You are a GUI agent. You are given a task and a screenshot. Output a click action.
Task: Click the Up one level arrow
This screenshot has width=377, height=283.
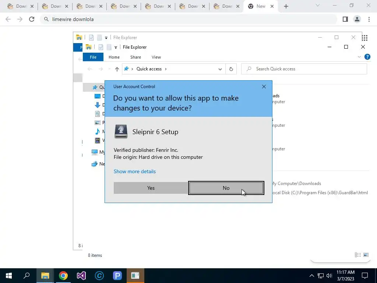coord(117,69)
